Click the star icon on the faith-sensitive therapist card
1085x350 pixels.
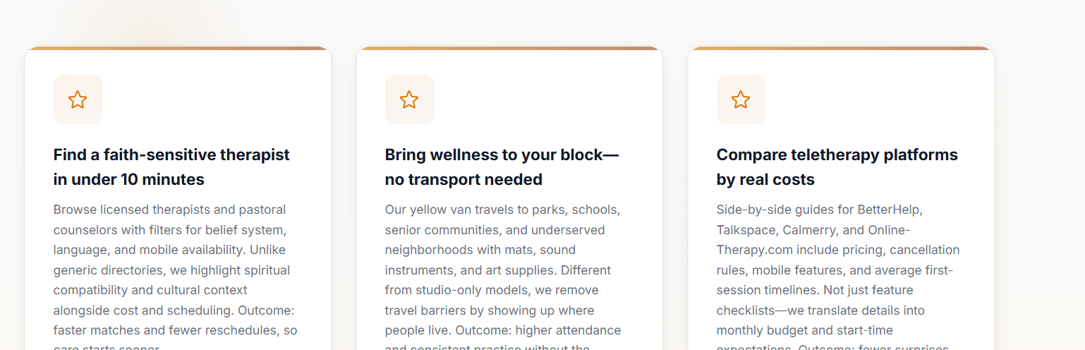[x=78, y=99]
